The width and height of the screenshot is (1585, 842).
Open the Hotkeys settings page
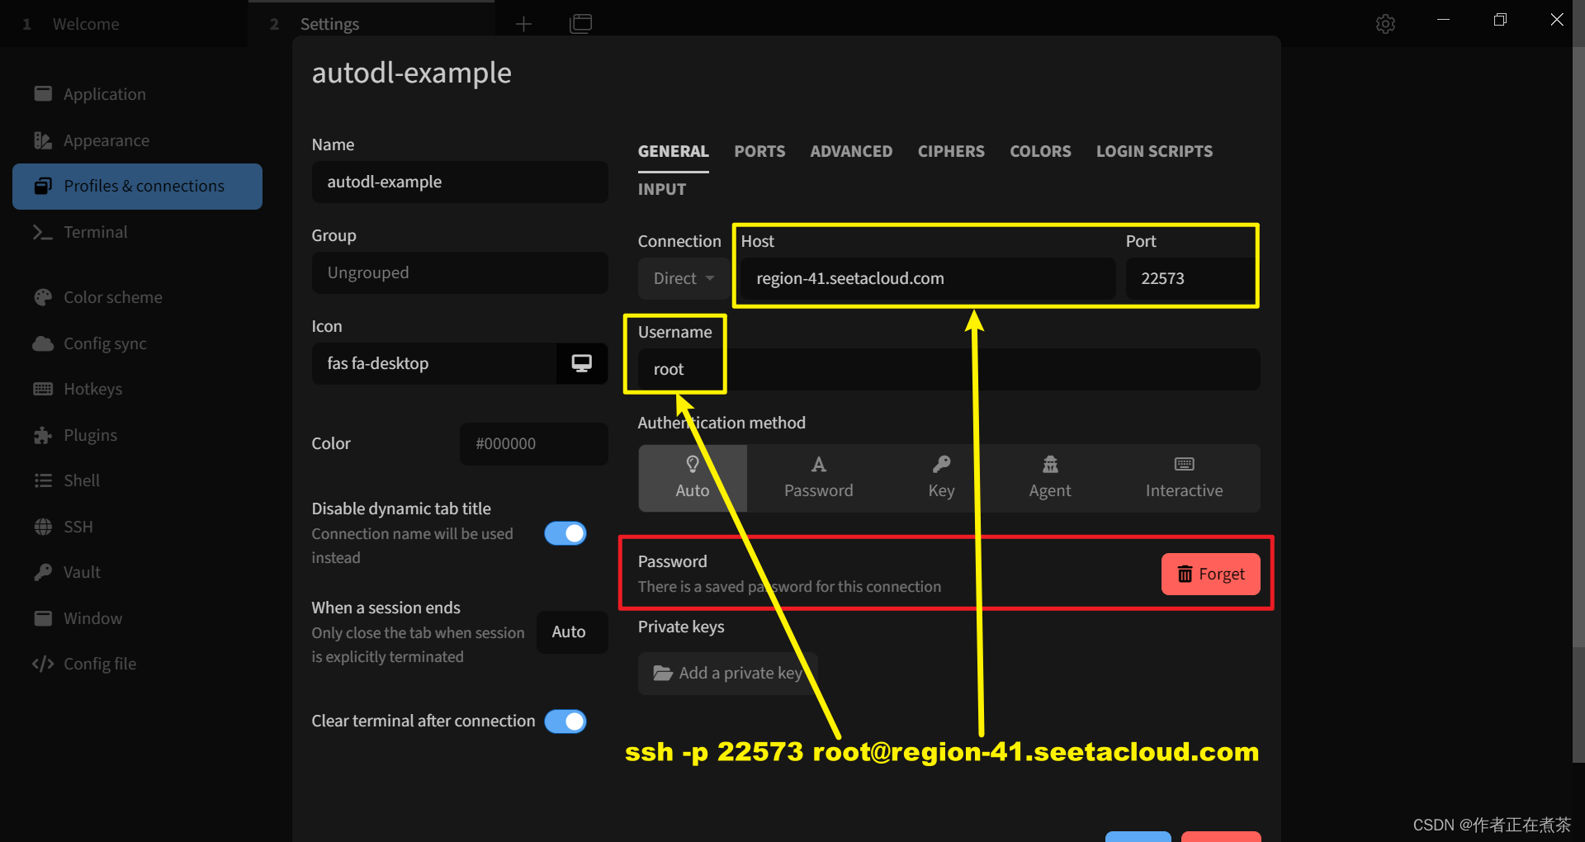[x=137, y=389]
